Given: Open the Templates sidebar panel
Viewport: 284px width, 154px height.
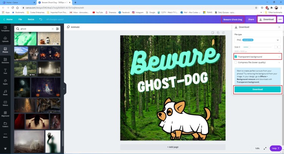Looking at the screenshot, I should click(5, 29).
